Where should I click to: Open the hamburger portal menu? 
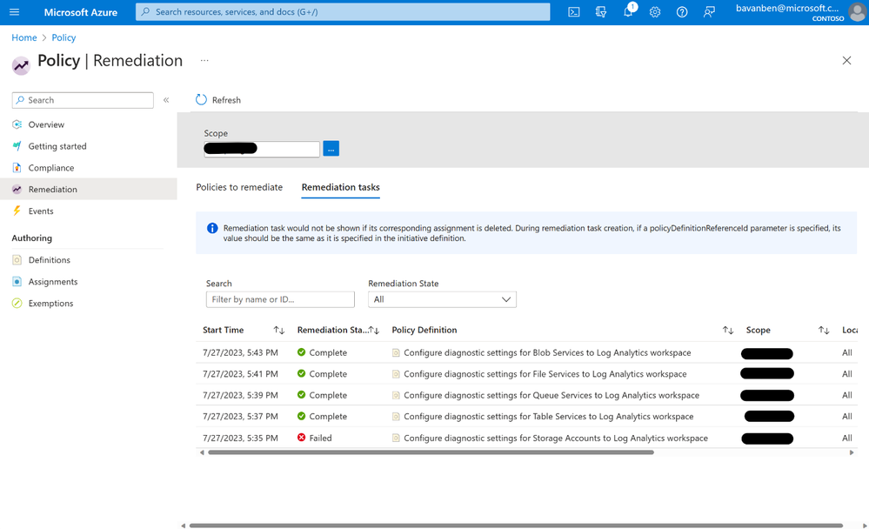point(15,11)
